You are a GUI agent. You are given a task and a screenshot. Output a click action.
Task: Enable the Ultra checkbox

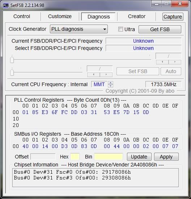(120, 29)
